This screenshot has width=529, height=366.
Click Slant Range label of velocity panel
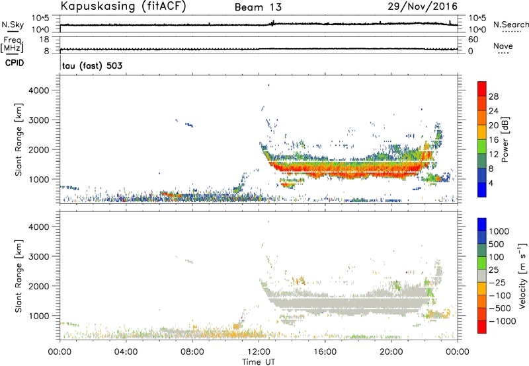(19, 276)
